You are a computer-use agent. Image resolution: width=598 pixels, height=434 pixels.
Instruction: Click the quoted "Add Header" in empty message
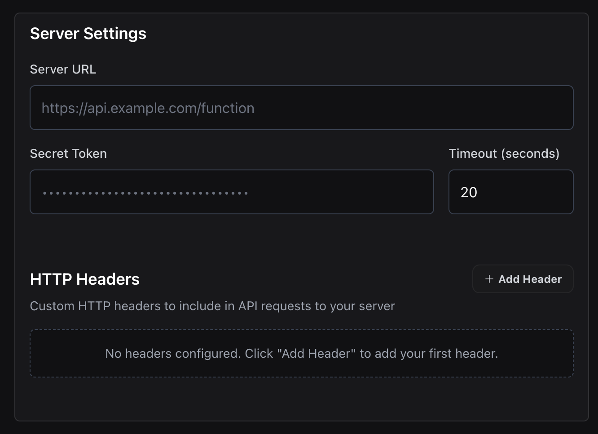(315, 354)
